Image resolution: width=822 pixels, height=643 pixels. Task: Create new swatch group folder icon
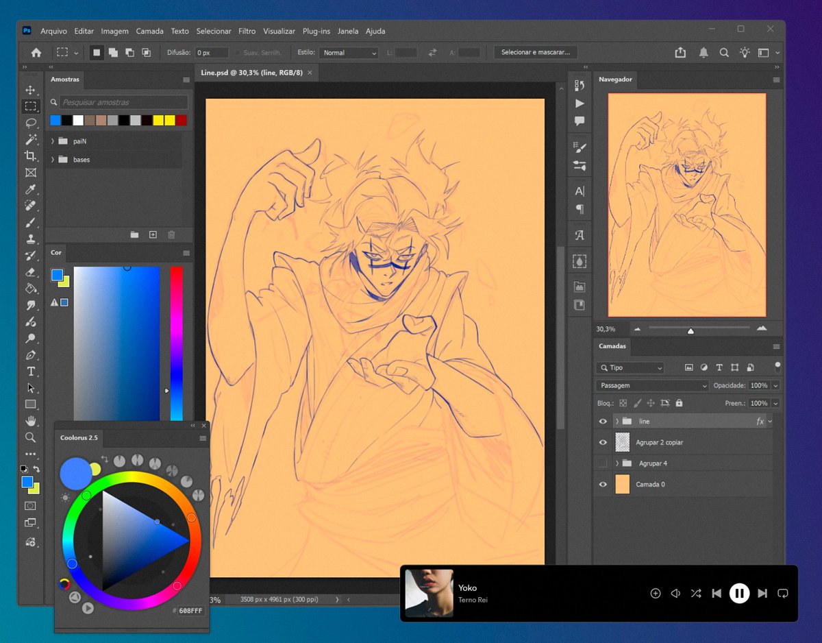(134, 234)
